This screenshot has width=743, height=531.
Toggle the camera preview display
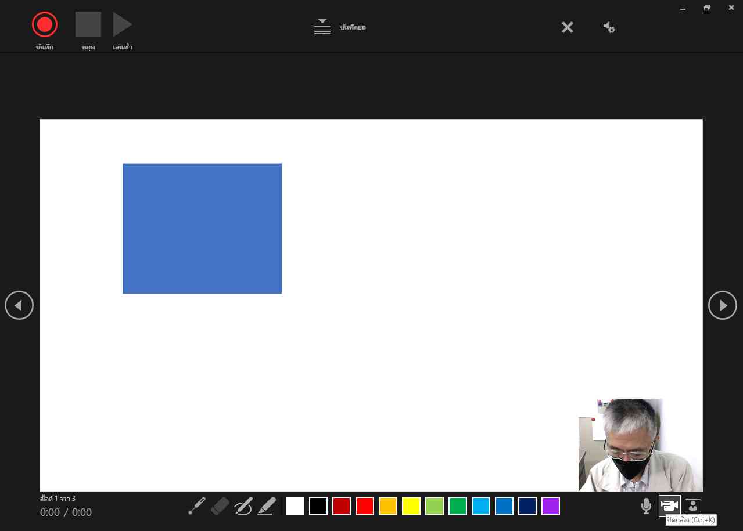(x=693, y=505)
